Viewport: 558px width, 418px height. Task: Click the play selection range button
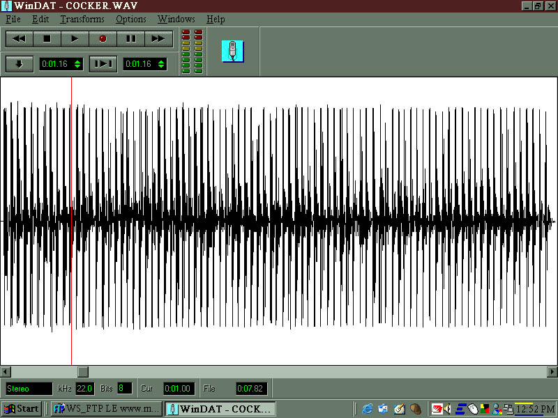[x=103, y=64]
